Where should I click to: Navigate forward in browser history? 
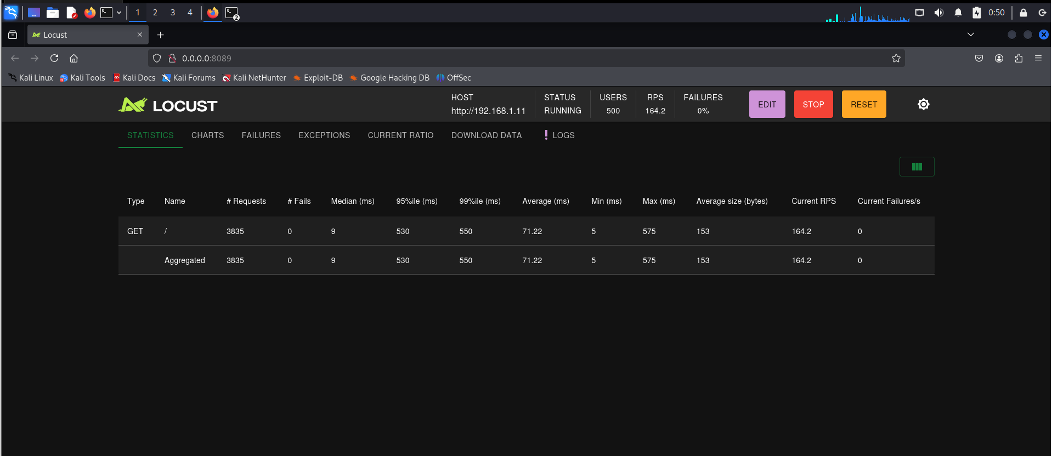pyautogui.click(x=35, y=58)
